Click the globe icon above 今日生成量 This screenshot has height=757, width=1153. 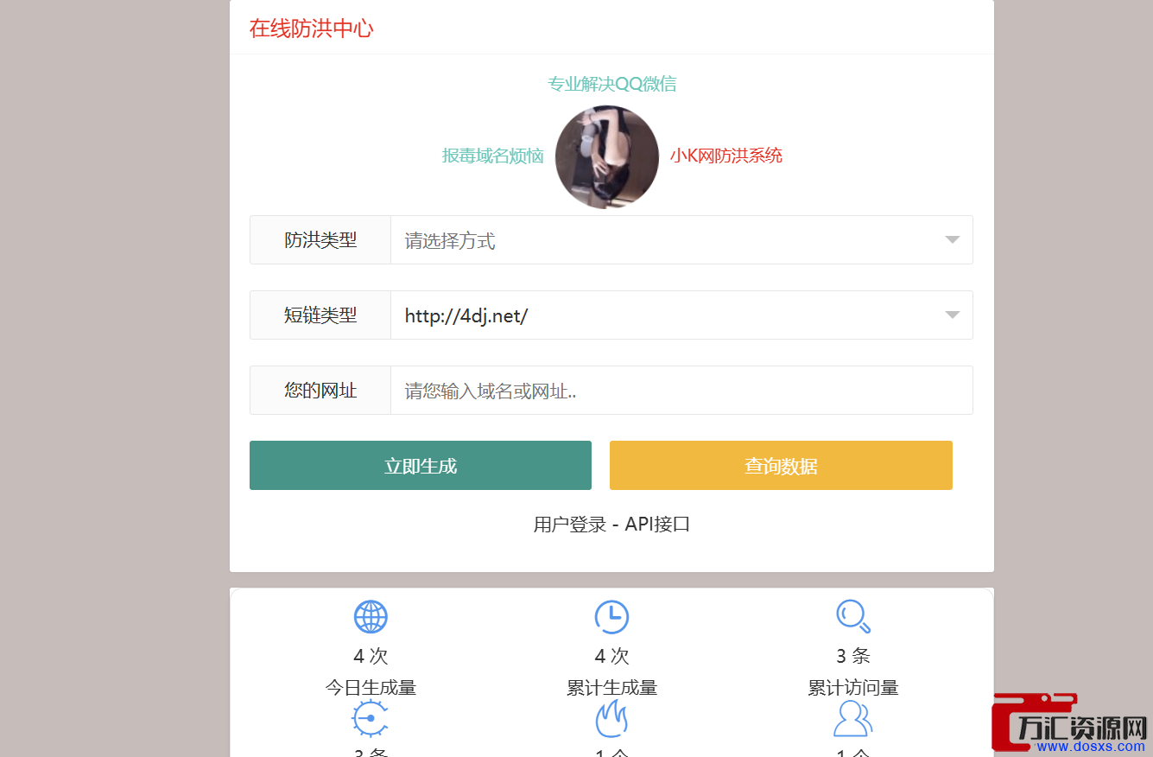click(x=371, y=617)
